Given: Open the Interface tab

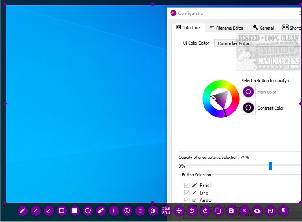Looking at the screenshot, I should point(188,27).
